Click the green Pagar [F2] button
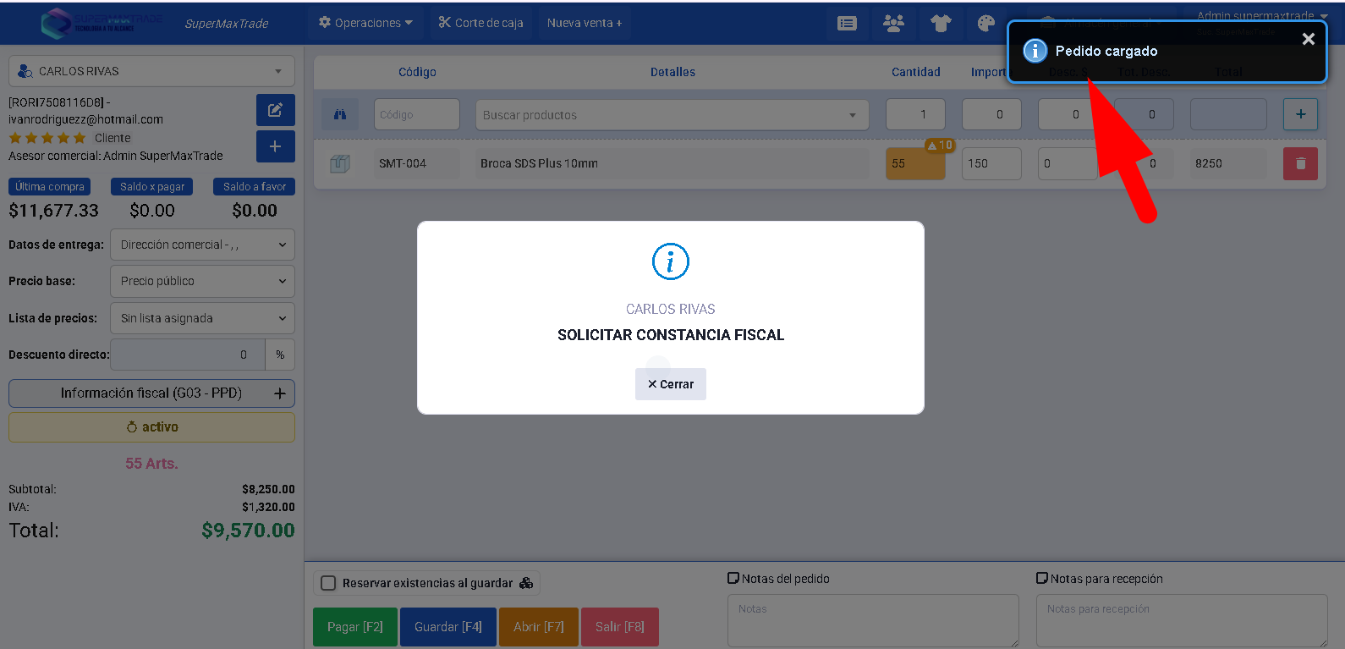 pyautogui.click(x=354, y=627)
